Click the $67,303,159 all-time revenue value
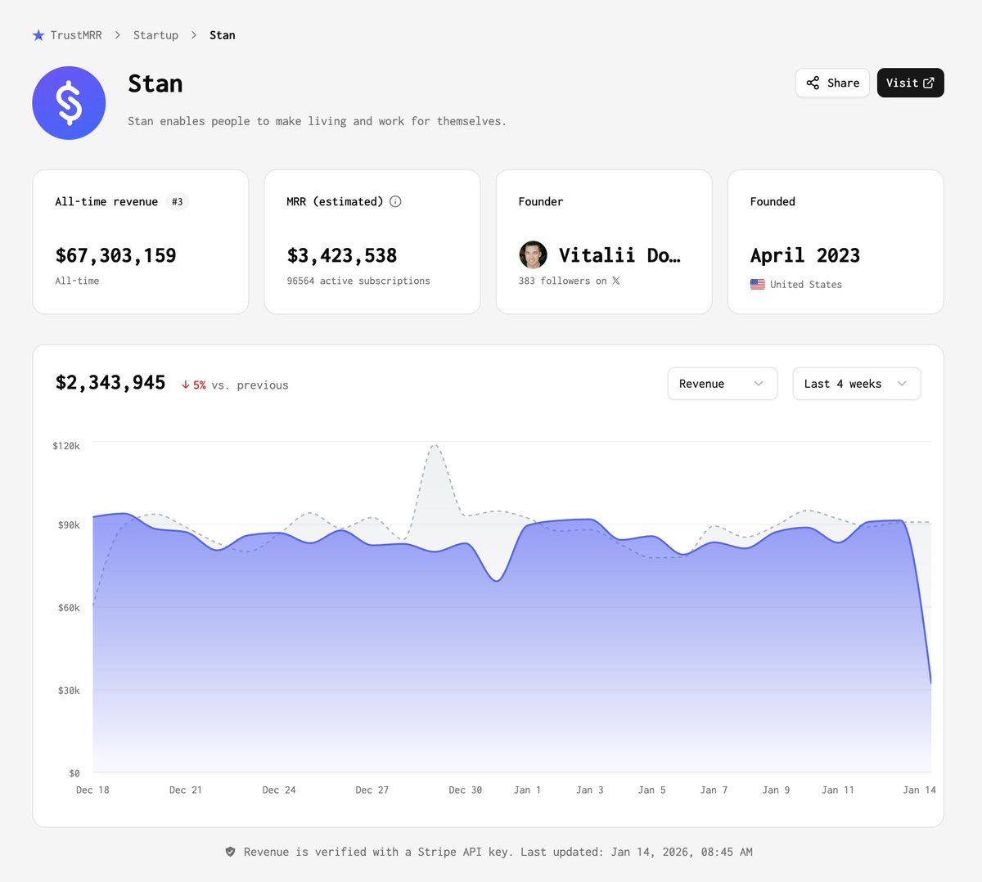The width and height of the screenshot is (982, 882). (x=115, y=255)
